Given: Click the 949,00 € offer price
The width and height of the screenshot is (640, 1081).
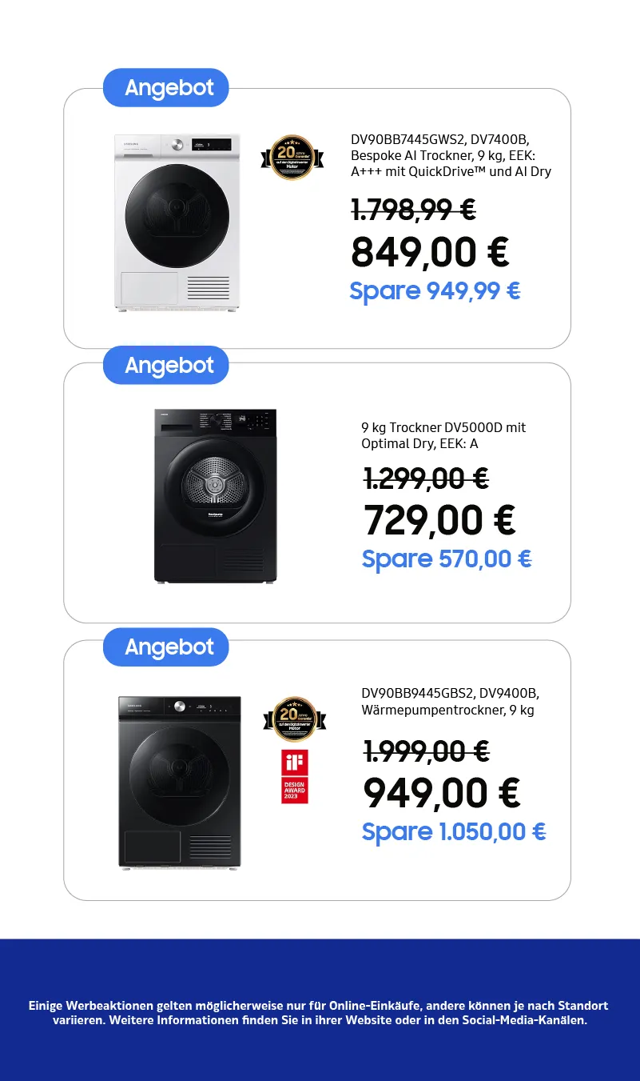Looking at the screenshot, I should [x=442, y=793].
